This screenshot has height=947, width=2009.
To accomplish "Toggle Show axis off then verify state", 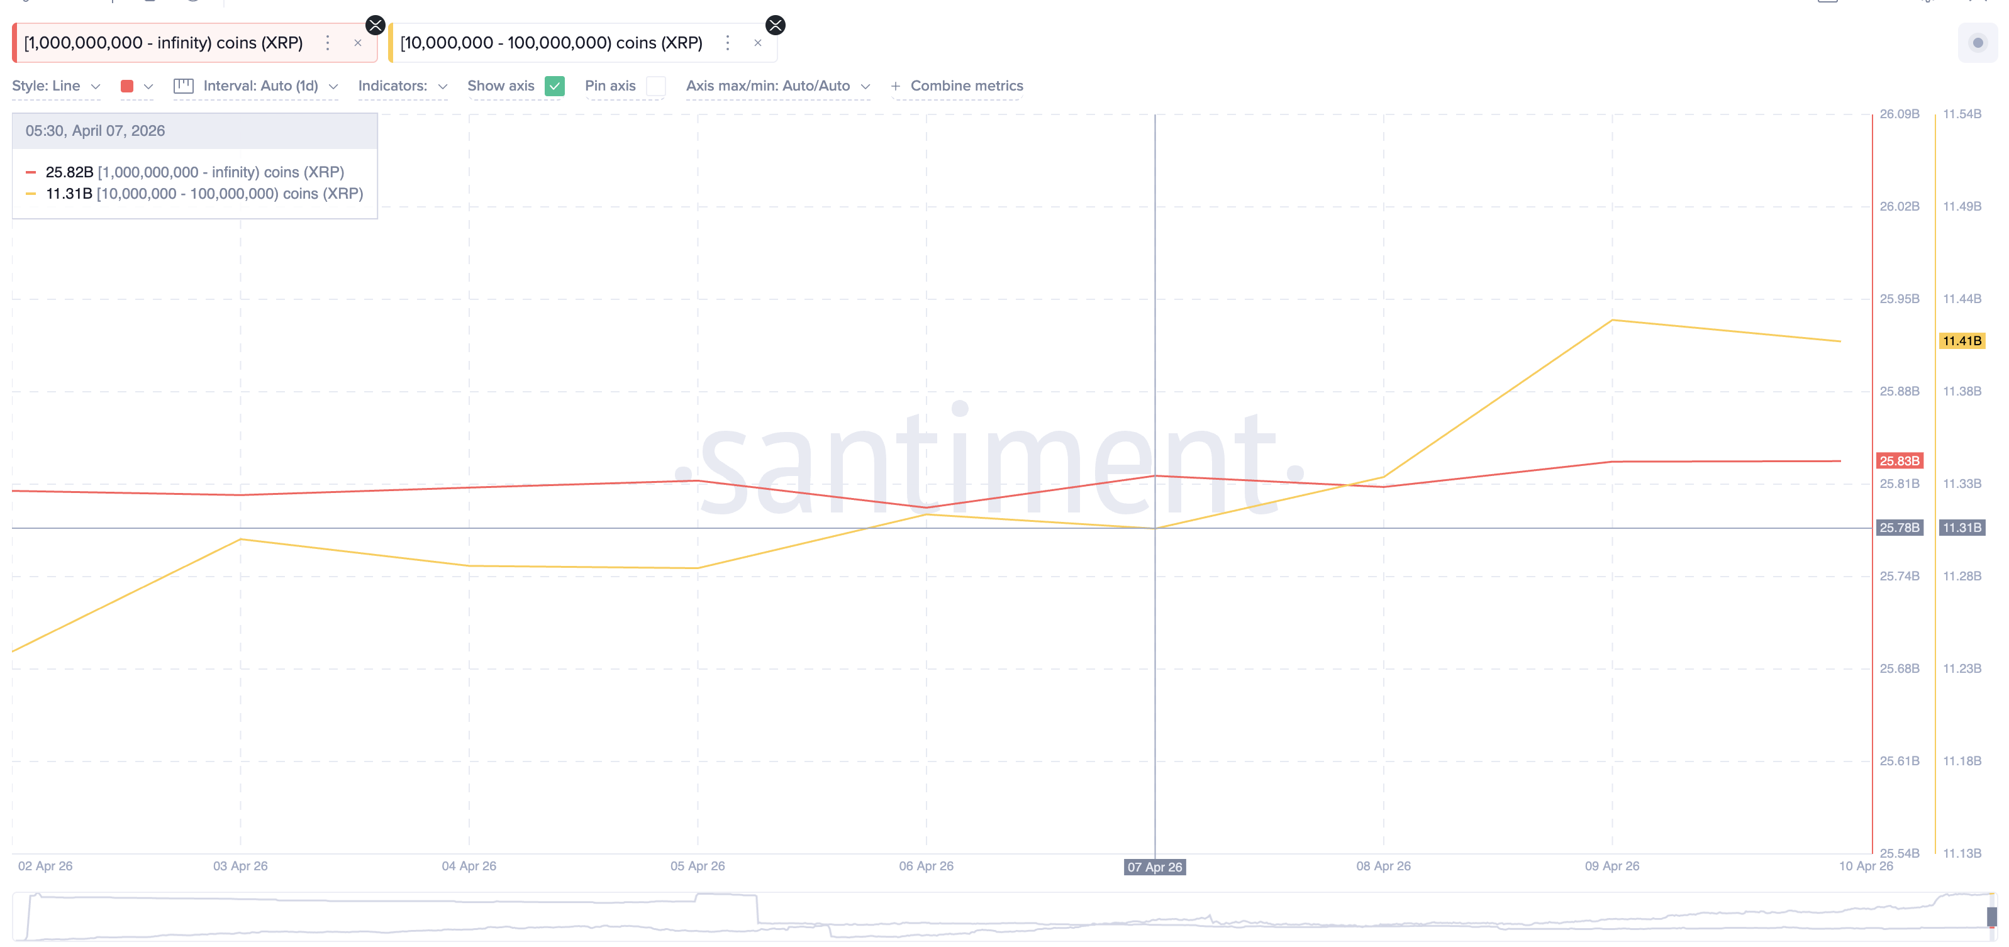I will (555, 87).
